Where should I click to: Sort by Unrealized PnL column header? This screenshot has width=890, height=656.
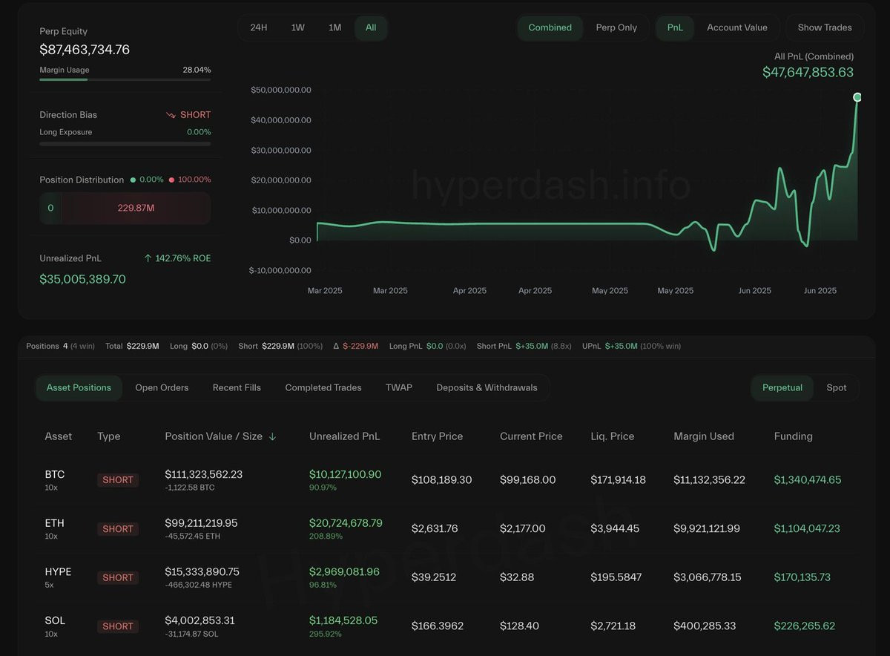pos(344,436)
